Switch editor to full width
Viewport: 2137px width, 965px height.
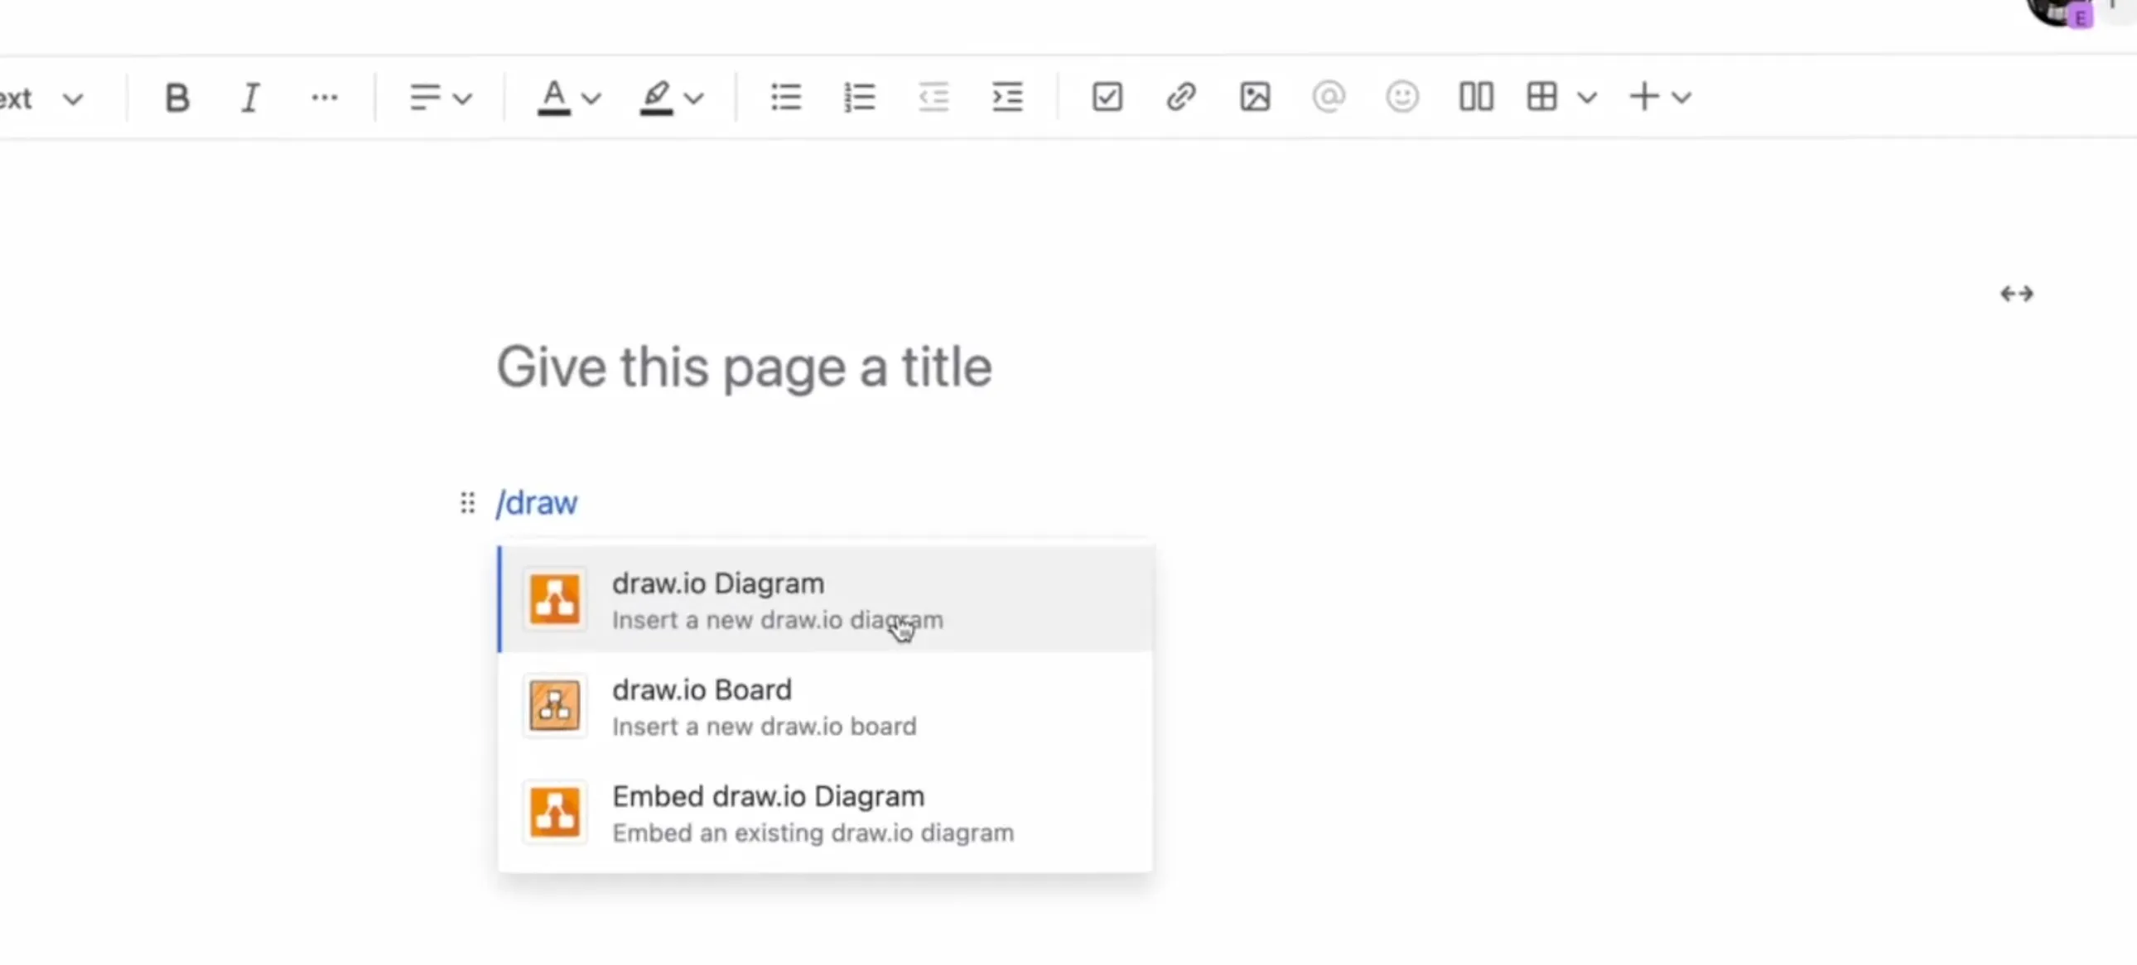coord(2018,293)
